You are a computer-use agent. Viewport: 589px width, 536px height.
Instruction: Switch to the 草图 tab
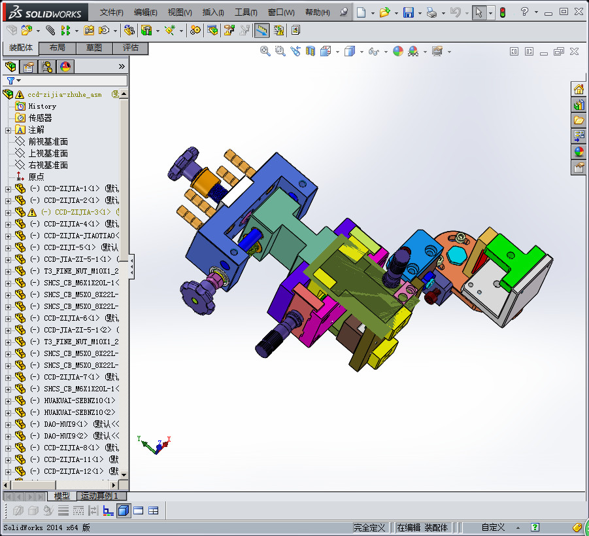pos(94,48)
